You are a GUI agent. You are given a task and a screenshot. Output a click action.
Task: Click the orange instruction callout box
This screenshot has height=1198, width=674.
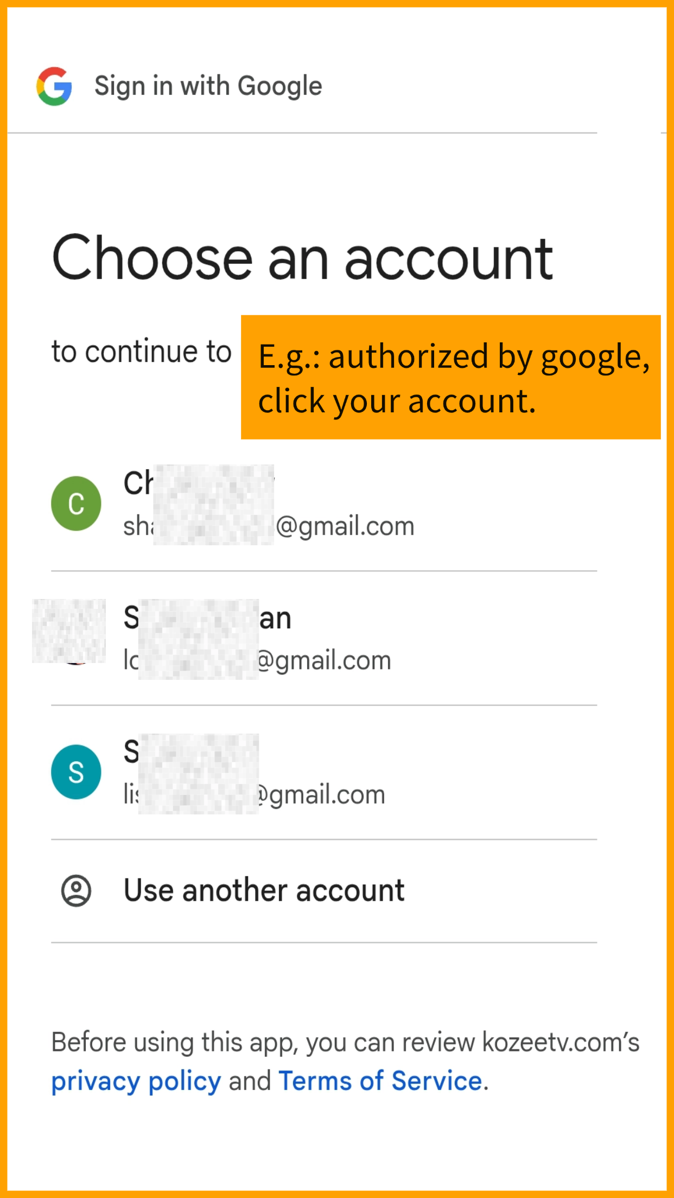pos(450,377)
